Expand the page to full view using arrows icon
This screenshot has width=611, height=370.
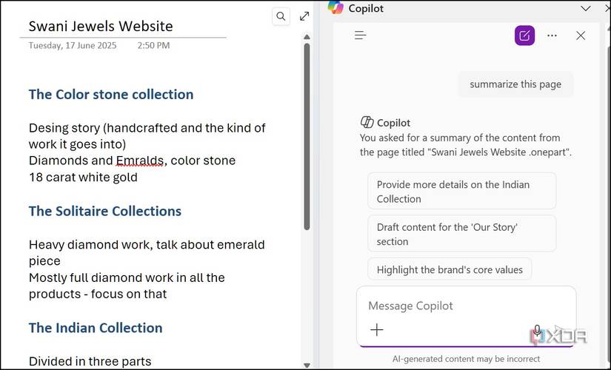[304, 16]
